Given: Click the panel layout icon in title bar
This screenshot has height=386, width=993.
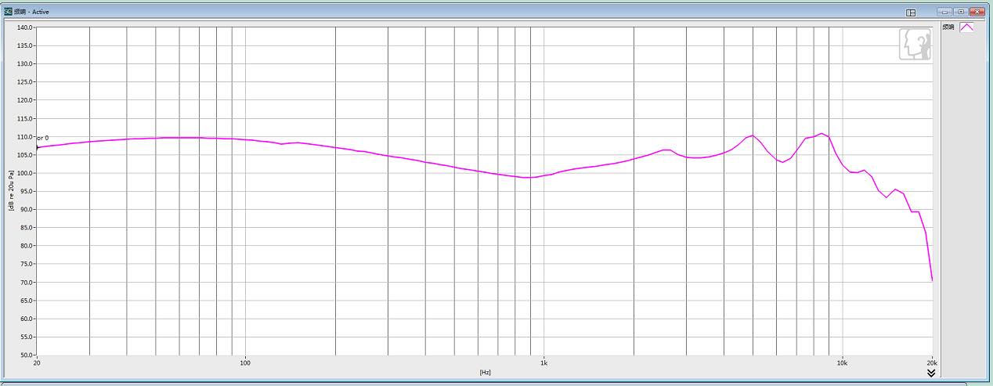Looking at the screenshot, I should click(x=911, y=13).
